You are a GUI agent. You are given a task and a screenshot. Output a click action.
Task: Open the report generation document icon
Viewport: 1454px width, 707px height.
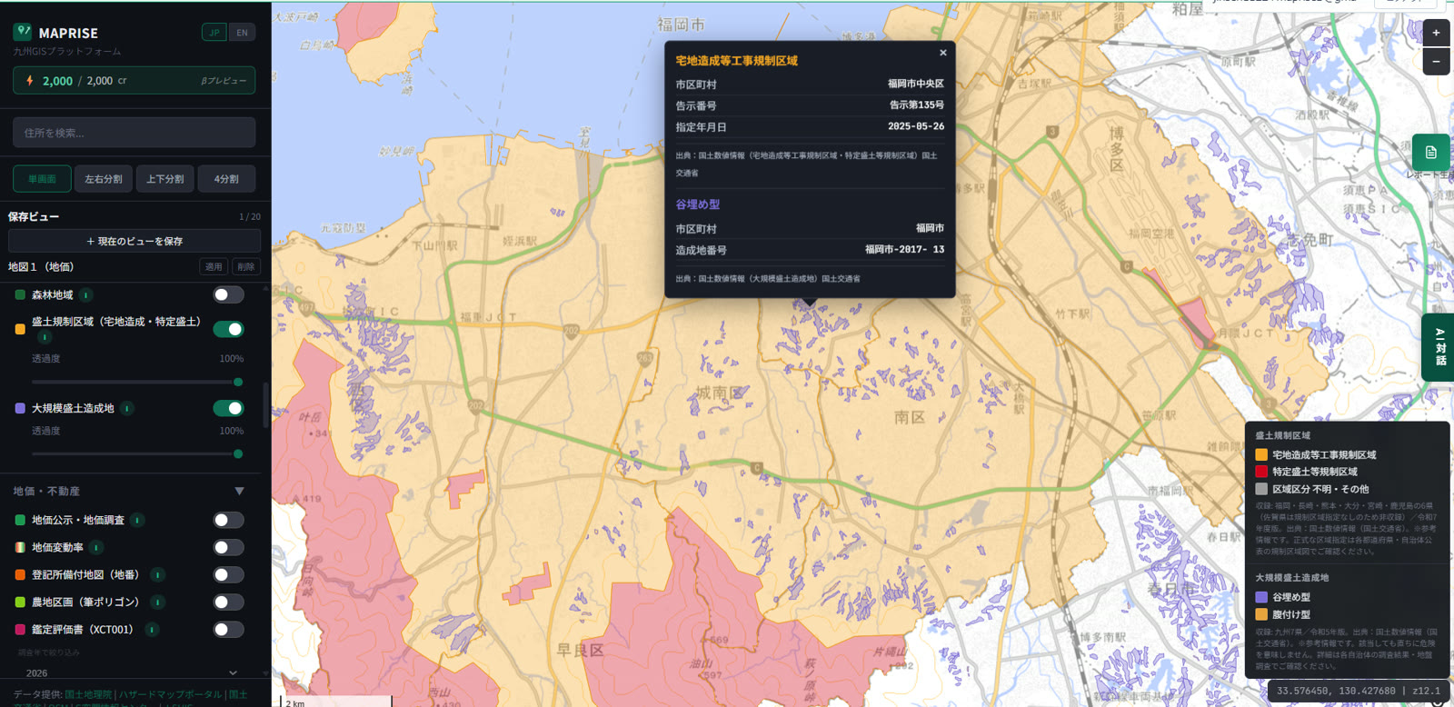click(x=1431, y=152)
